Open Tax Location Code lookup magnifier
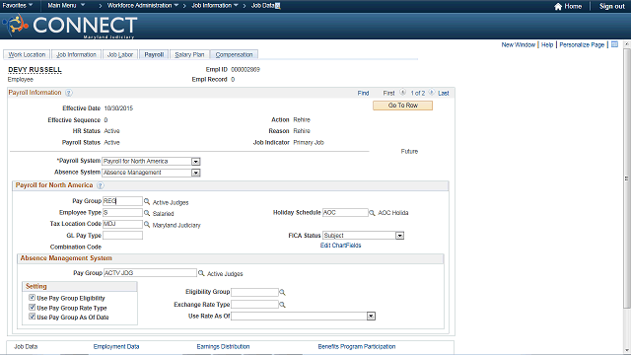Viewport: 631px width, 355px height. [x=147, y=224]
